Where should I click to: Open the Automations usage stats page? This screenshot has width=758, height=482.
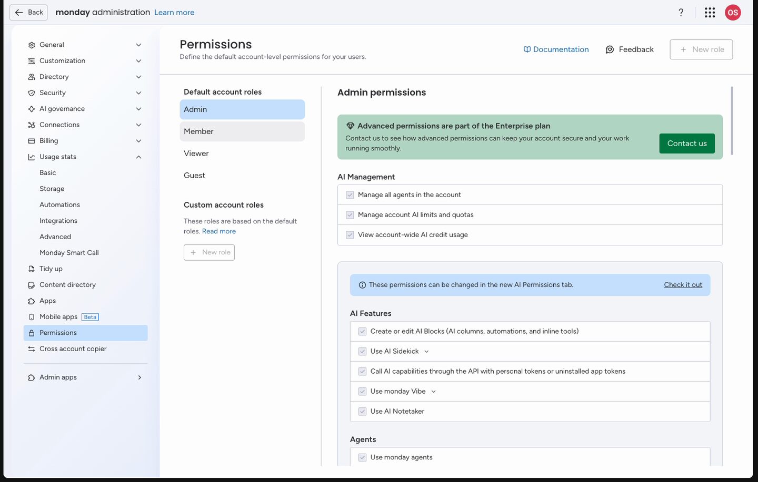(60, 205)
